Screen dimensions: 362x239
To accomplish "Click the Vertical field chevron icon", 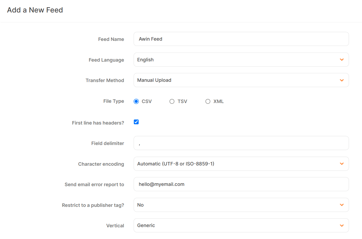I will click(342, 225).
